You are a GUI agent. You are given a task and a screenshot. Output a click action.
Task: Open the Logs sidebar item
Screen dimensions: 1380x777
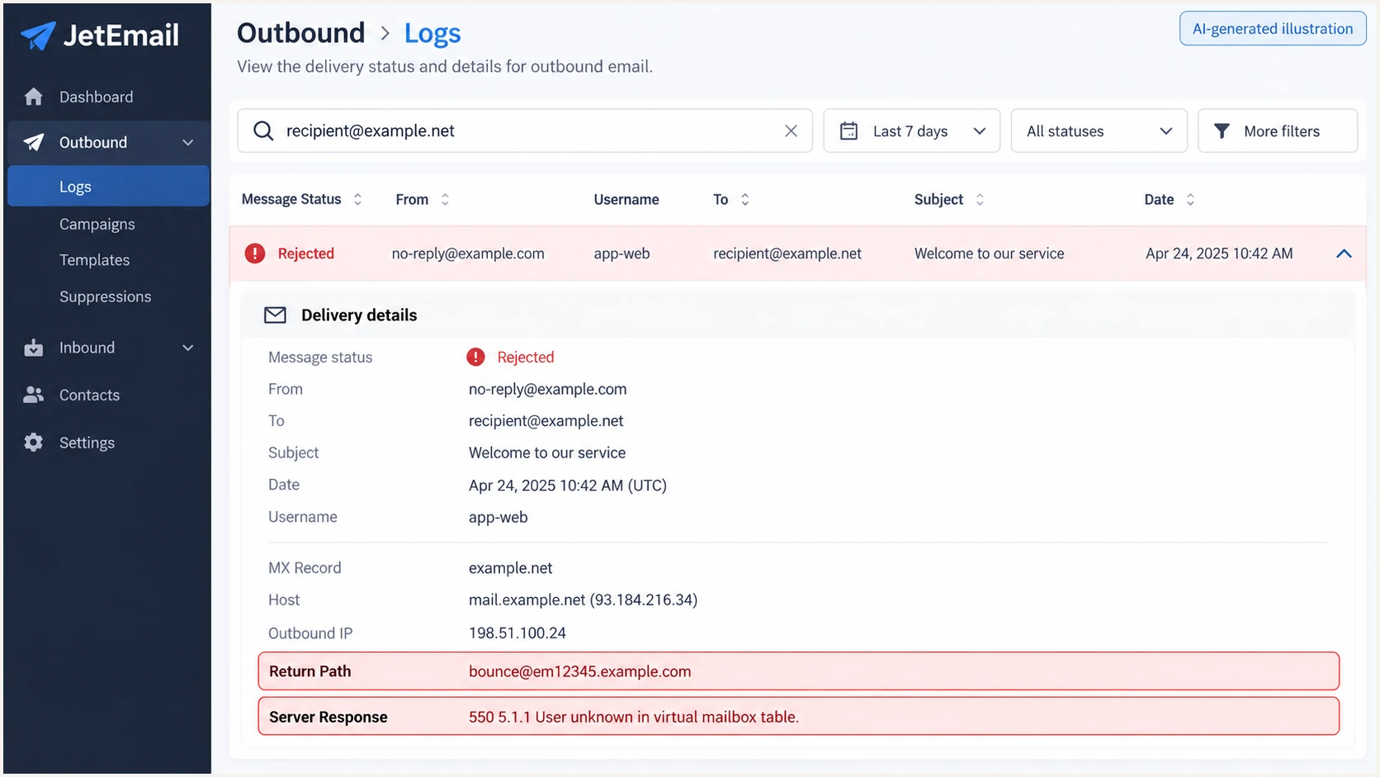(108, 186)
